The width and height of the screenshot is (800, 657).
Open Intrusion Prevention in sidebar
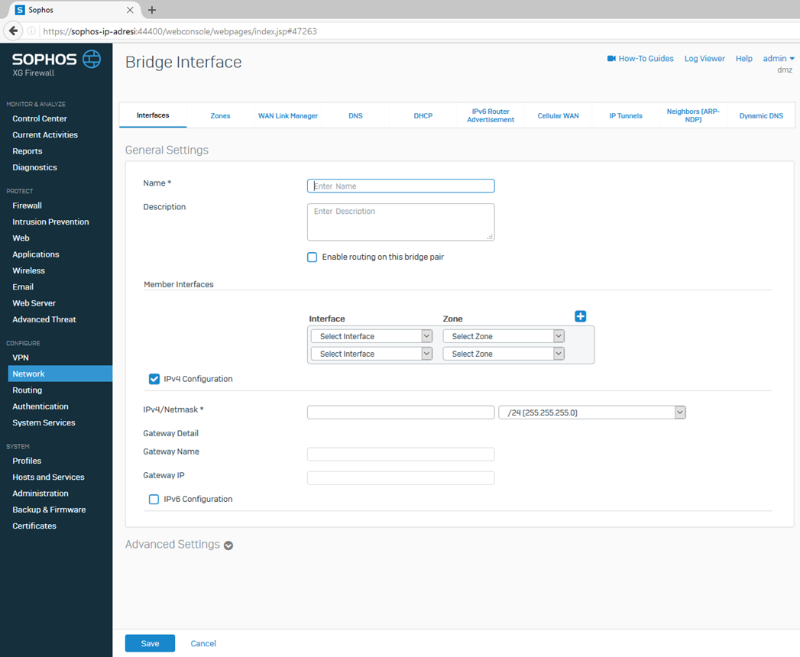coord(50,222)
